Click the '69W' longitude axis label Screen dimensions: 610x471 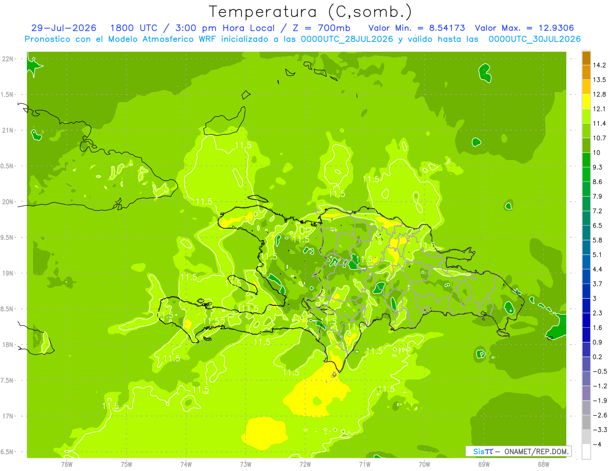click(484, 463)
